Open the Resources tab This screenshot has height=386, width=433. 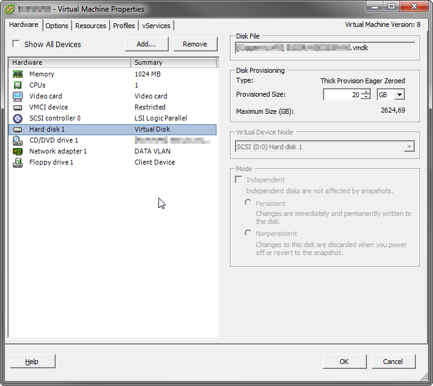91,26
